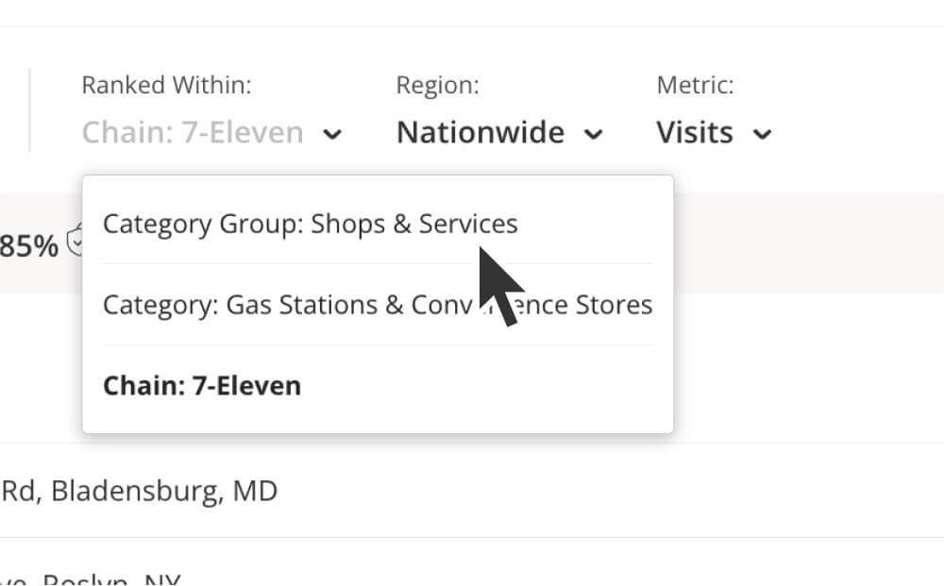Click the chevron arrow beside Nationwide
The height and width of the screenshot is (586, 944).
click(x=593, y=134)
